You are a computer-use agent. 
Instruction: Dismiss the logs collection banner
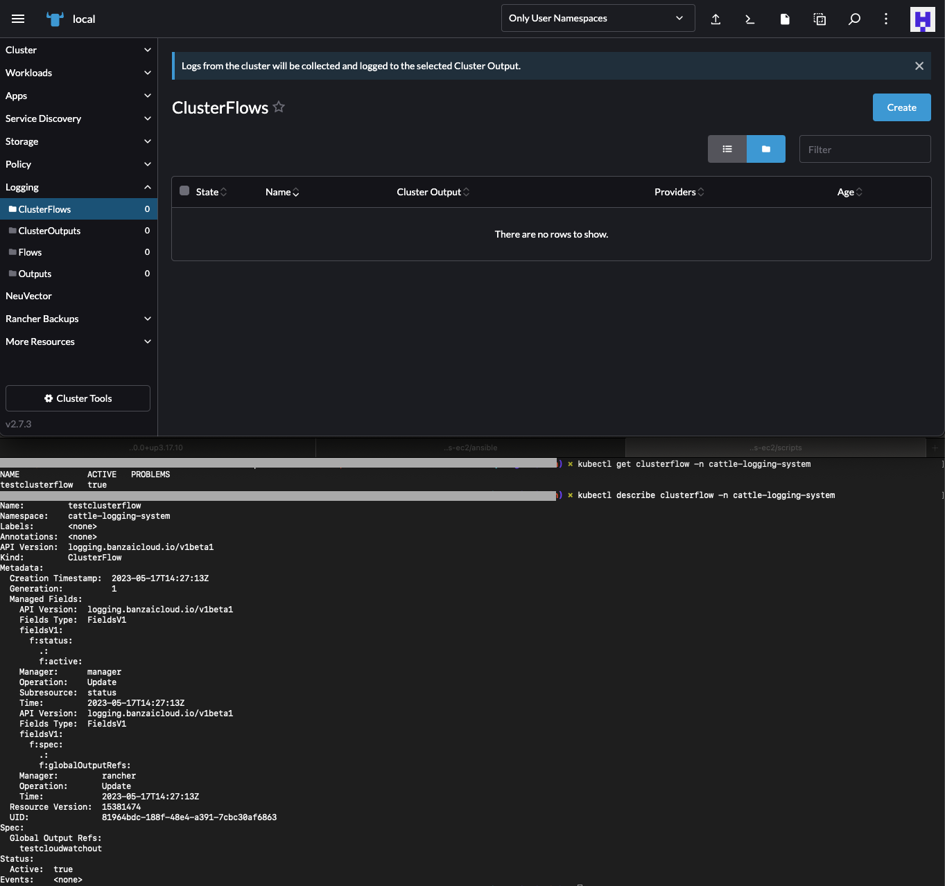(x=919, y=65)
